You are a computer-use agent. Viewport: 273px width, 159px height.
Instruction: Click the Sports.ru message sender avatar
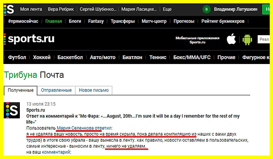coord(12,110)
